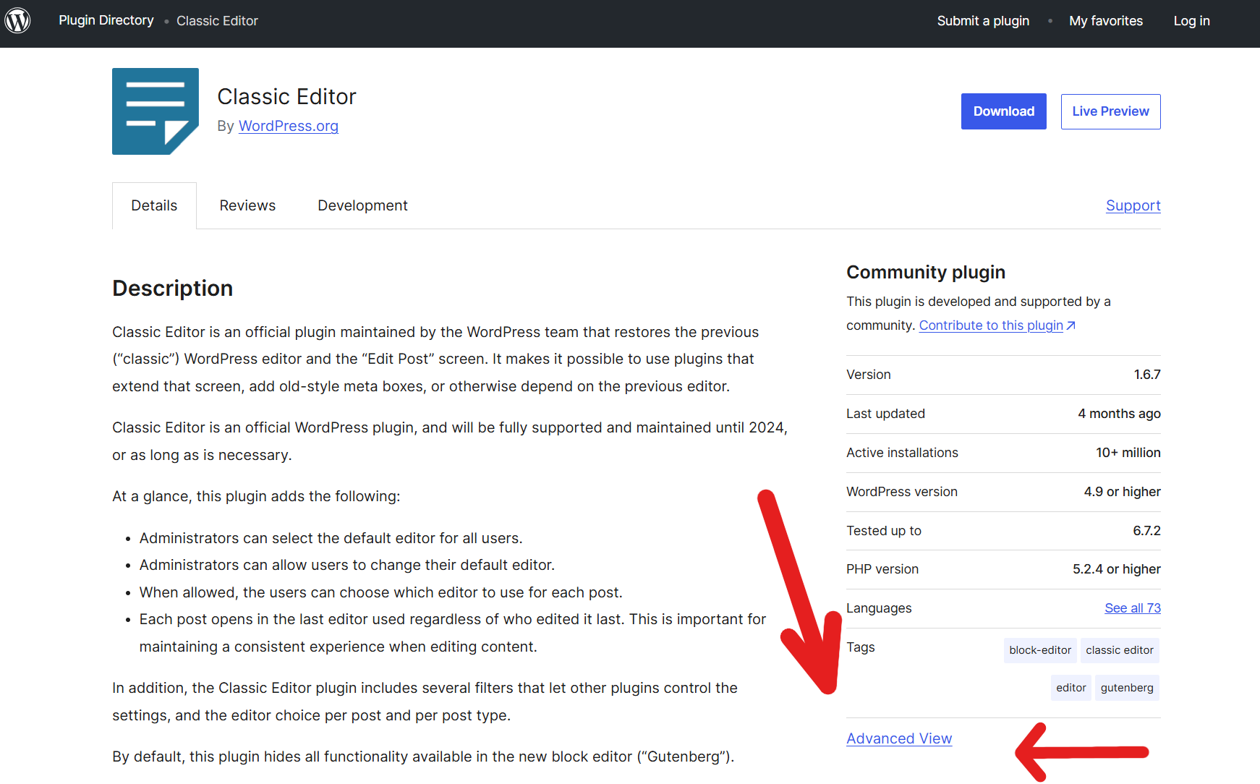The height and width of the screenshot is (784, 1260).
Task: Click the WordPress logo icon
Action: click(x=17, y=20)
